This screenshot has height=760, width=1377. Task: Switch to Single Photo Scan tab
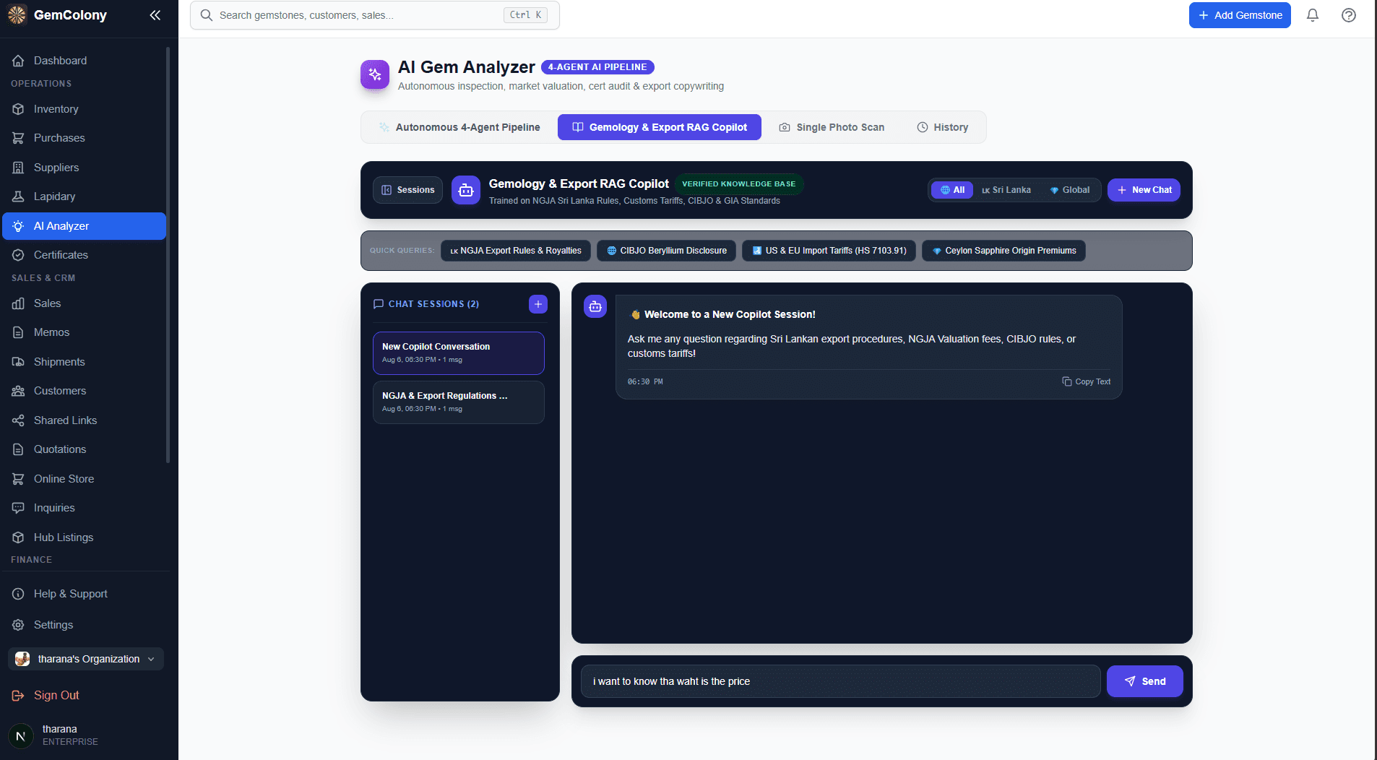click(832, 127)
